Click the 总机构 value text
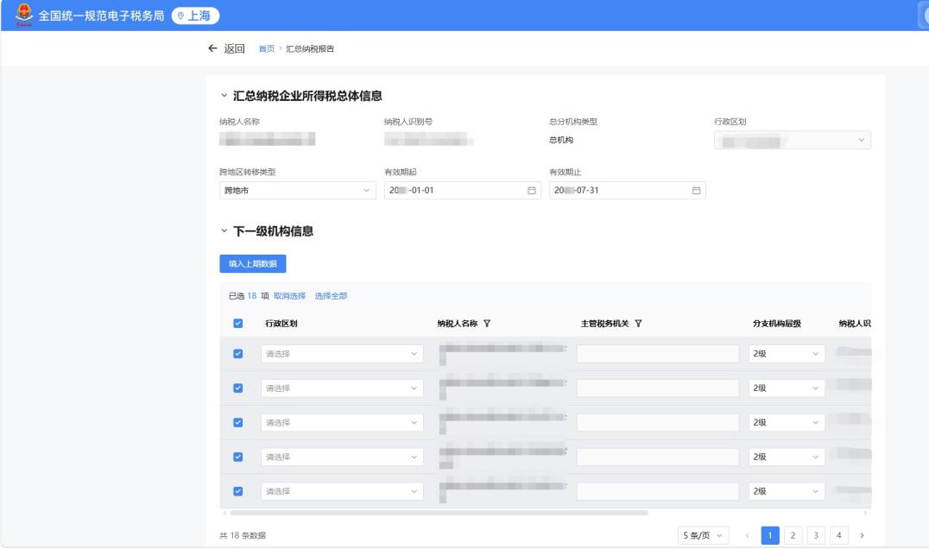 tap(561, 141)
